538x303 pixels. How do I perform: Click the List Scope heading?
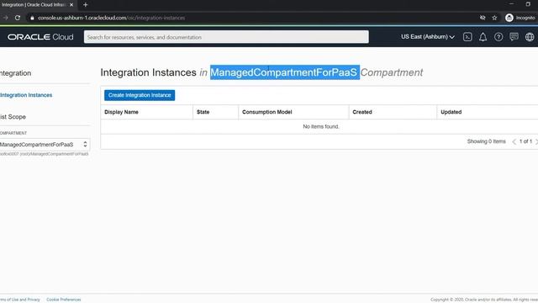click(13, 117)
